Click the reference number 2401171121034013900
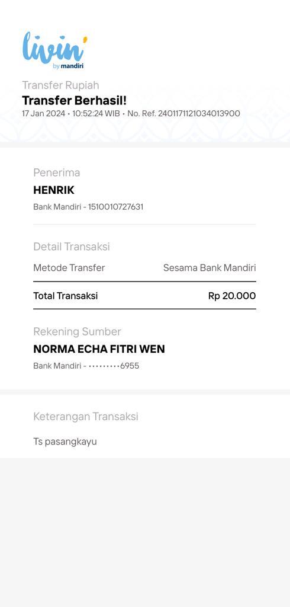 199,113
